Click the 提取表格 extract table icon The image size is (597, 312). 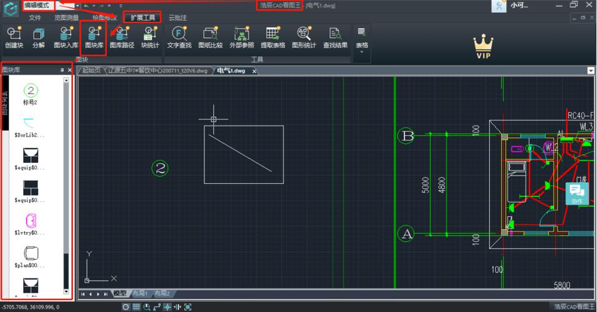(x=273, y=36)
